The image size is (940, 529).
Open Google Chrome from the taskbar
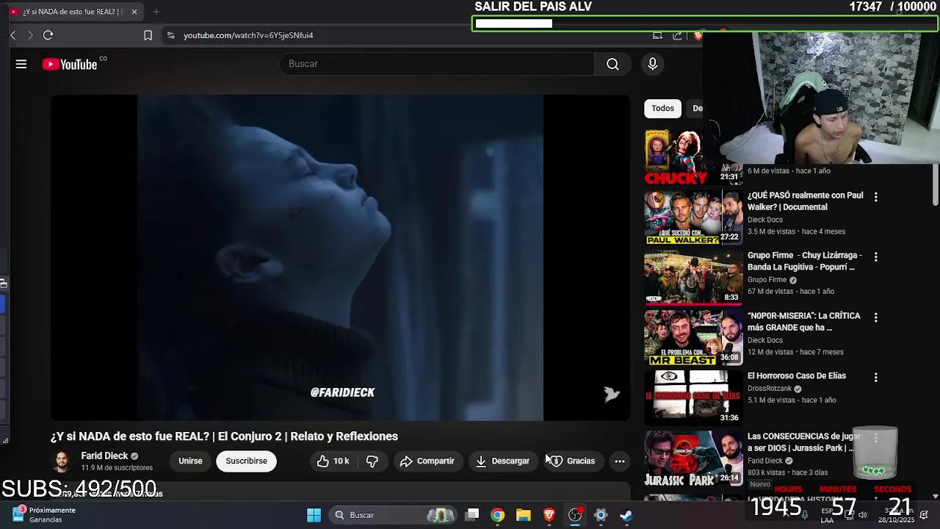click(x=498, y=515)
